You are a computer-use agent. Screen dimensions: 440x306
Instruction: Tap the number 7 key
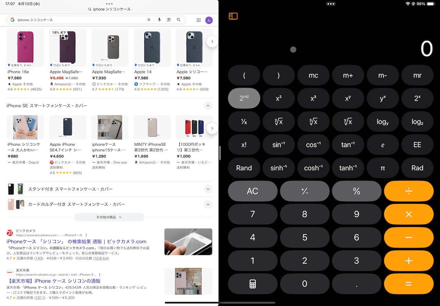253,214
